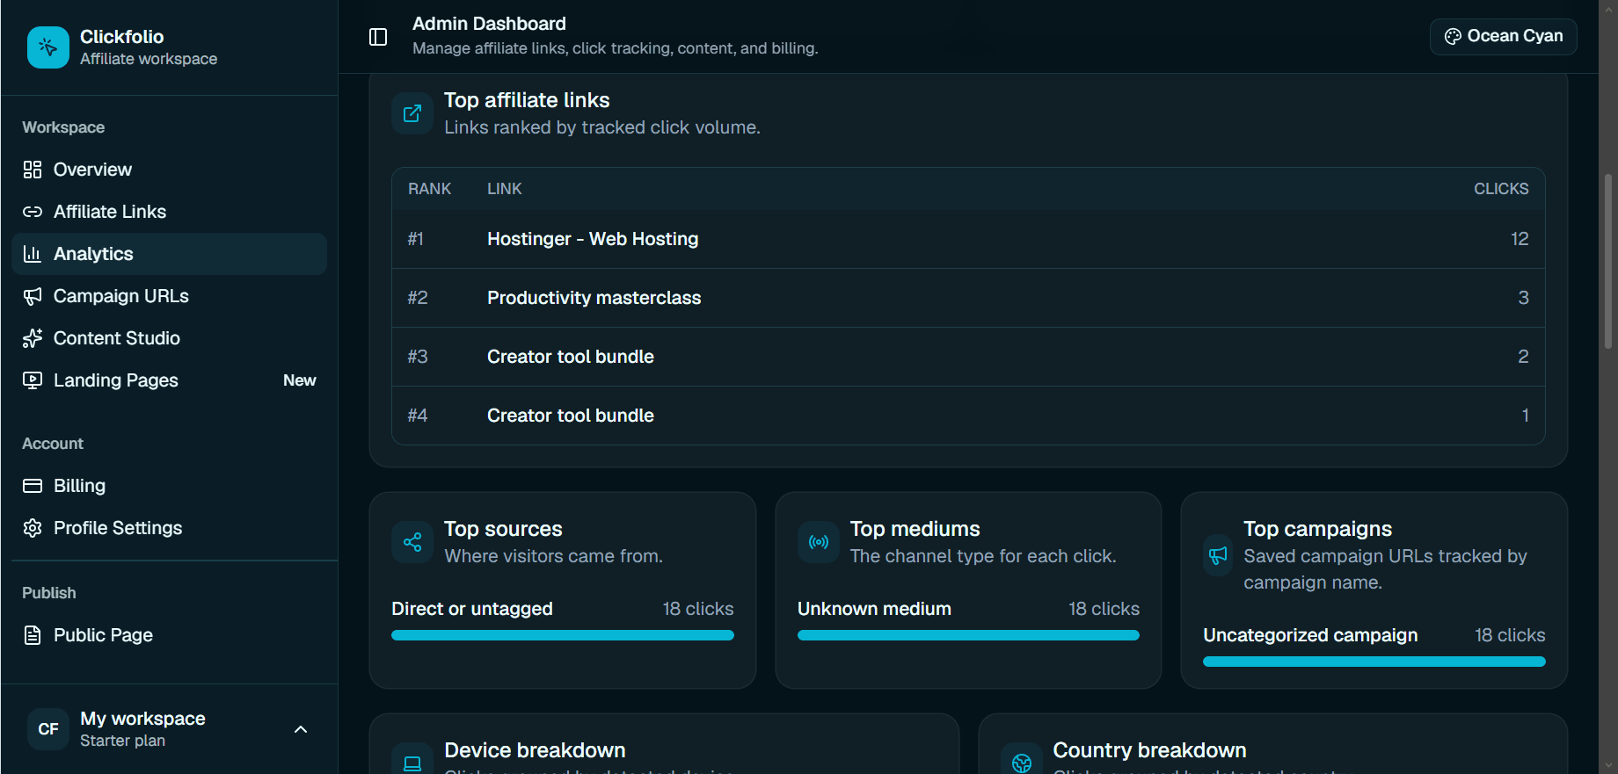Click the New badge on Landing Pages
Screen dimensions: 1618x774
pos(299,380)
